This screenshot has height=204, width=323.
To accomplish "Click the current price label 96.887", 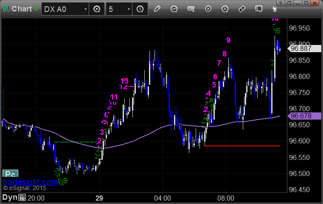I will [x=304, y=49].
